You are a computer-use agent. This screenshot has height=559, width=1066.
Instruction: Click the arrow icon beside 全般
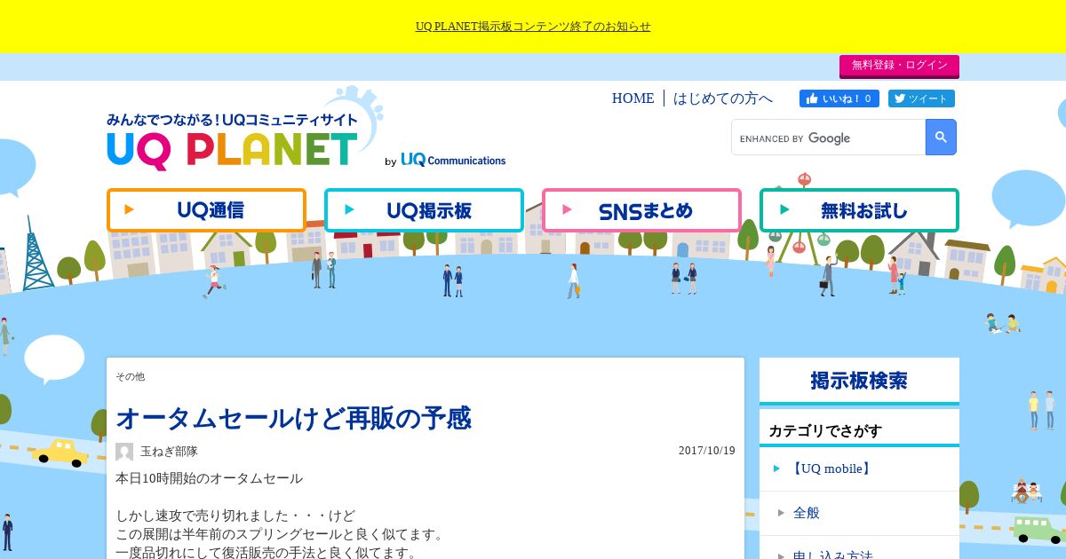782,513
